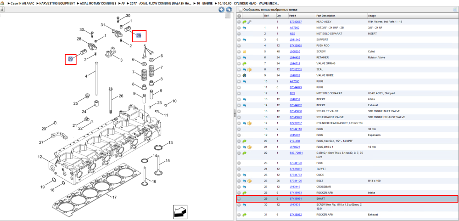Screen dimensions: 459x221
Task: Click callout 12 cylinder head label
Action: click(x=40, y=157)
